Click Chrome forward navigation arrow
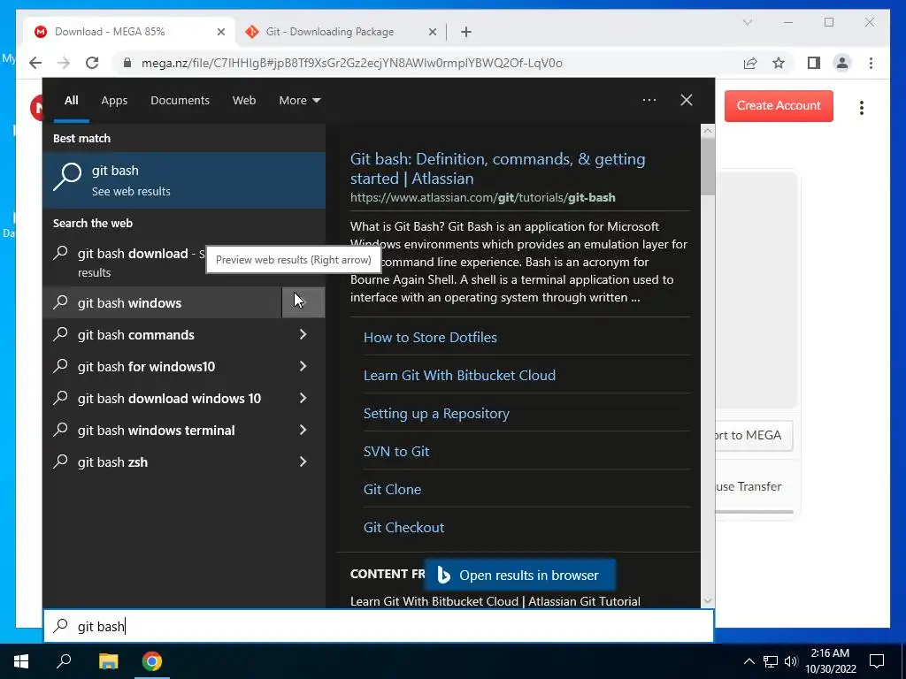The image size is (906, 679). coord(64,63)
